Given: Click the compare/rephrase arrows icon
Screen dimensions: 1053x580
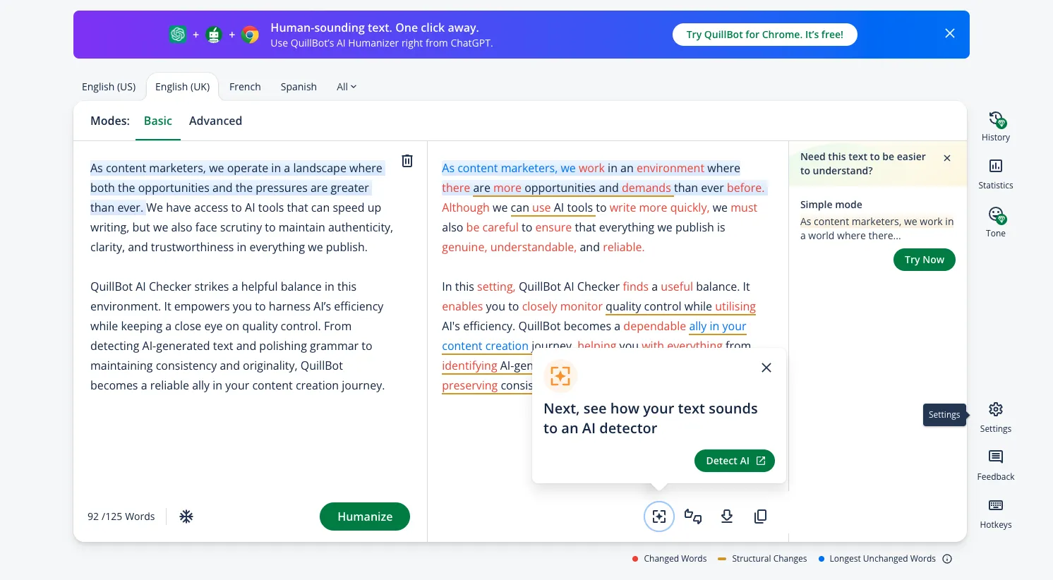Looking at the screenshot, I should [693, 516].
